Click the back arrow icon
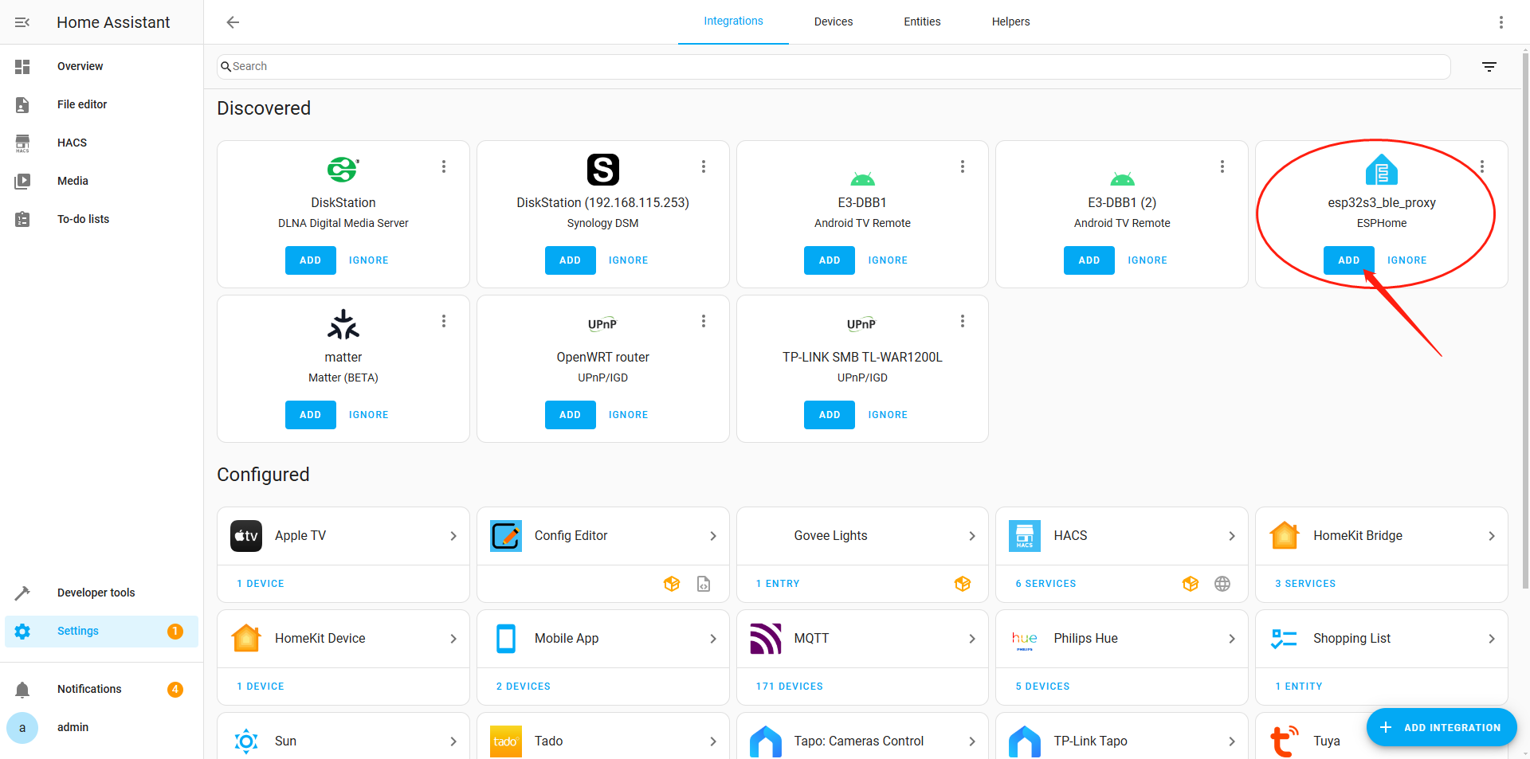 (233, 22)
